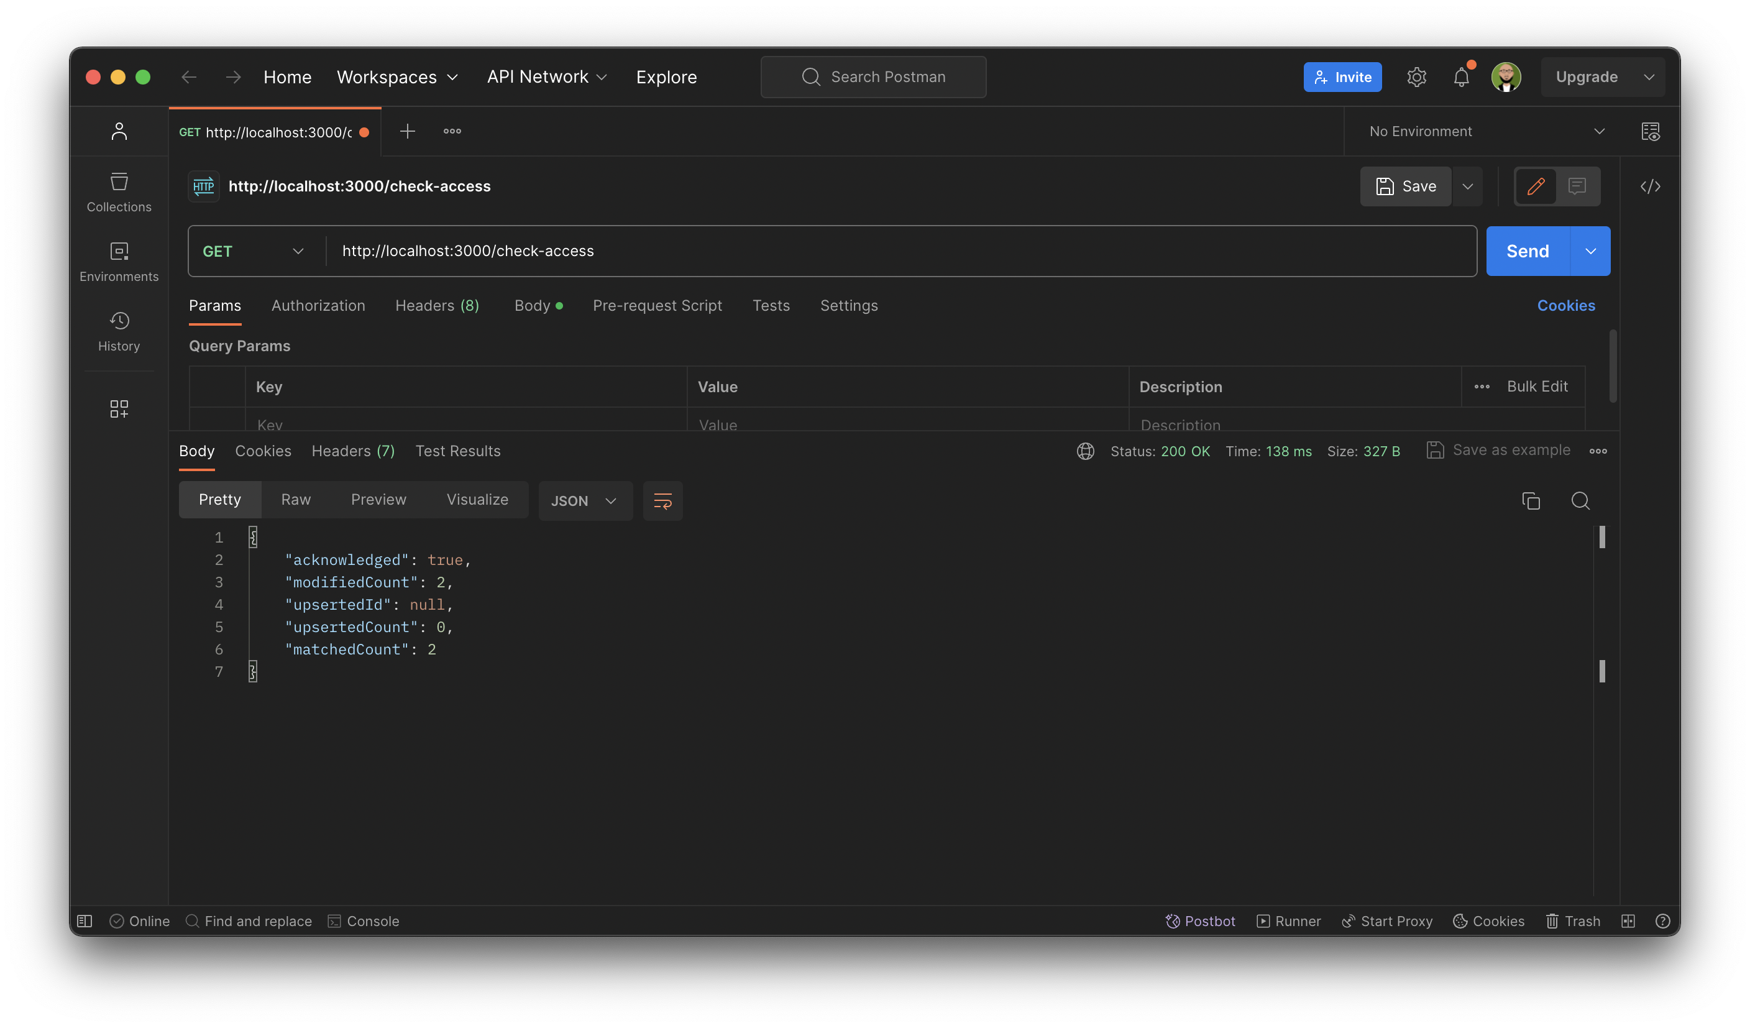This screenshot has width=1750, height=1028.
Task: View request History
Action: tap(119, 331)
